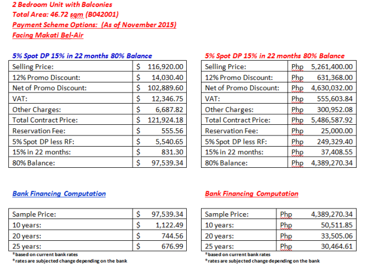Click the "Other Charges:" label in the Php table
366x265 pixels.
pyautogui.click(x=229, y=110)
